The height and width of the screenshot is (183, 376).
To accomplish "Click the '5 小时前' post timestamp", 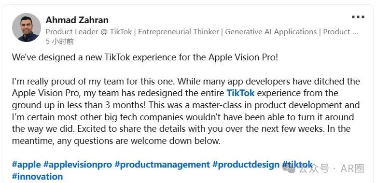I will (x=60, y=42).
